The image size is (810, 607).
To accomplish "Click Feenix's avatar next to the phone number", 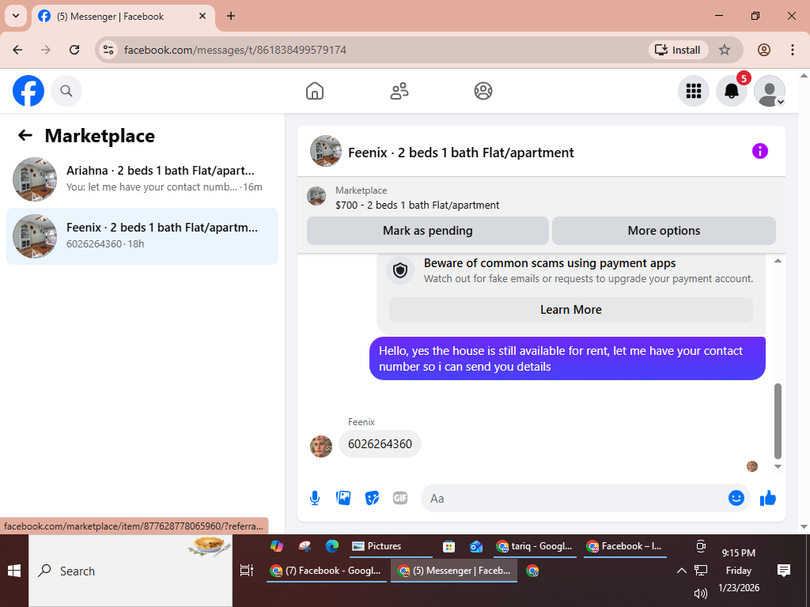I will 321,447.
